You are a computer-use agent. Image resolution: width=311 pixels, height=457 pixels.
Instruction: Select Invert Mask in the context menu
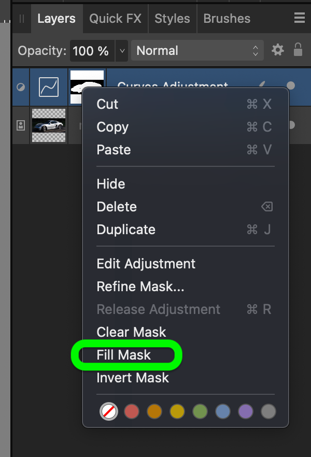[x=133, y=378]
